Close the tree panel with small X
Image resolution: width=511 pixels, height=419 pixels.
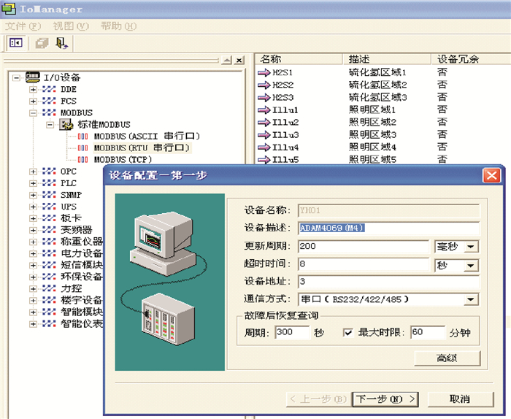[239, 60]
